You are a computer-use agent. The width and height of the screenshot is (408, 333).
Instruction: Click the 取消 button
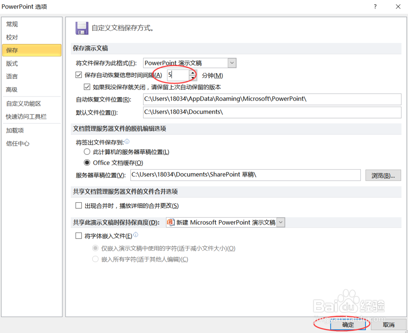[389, 325]
